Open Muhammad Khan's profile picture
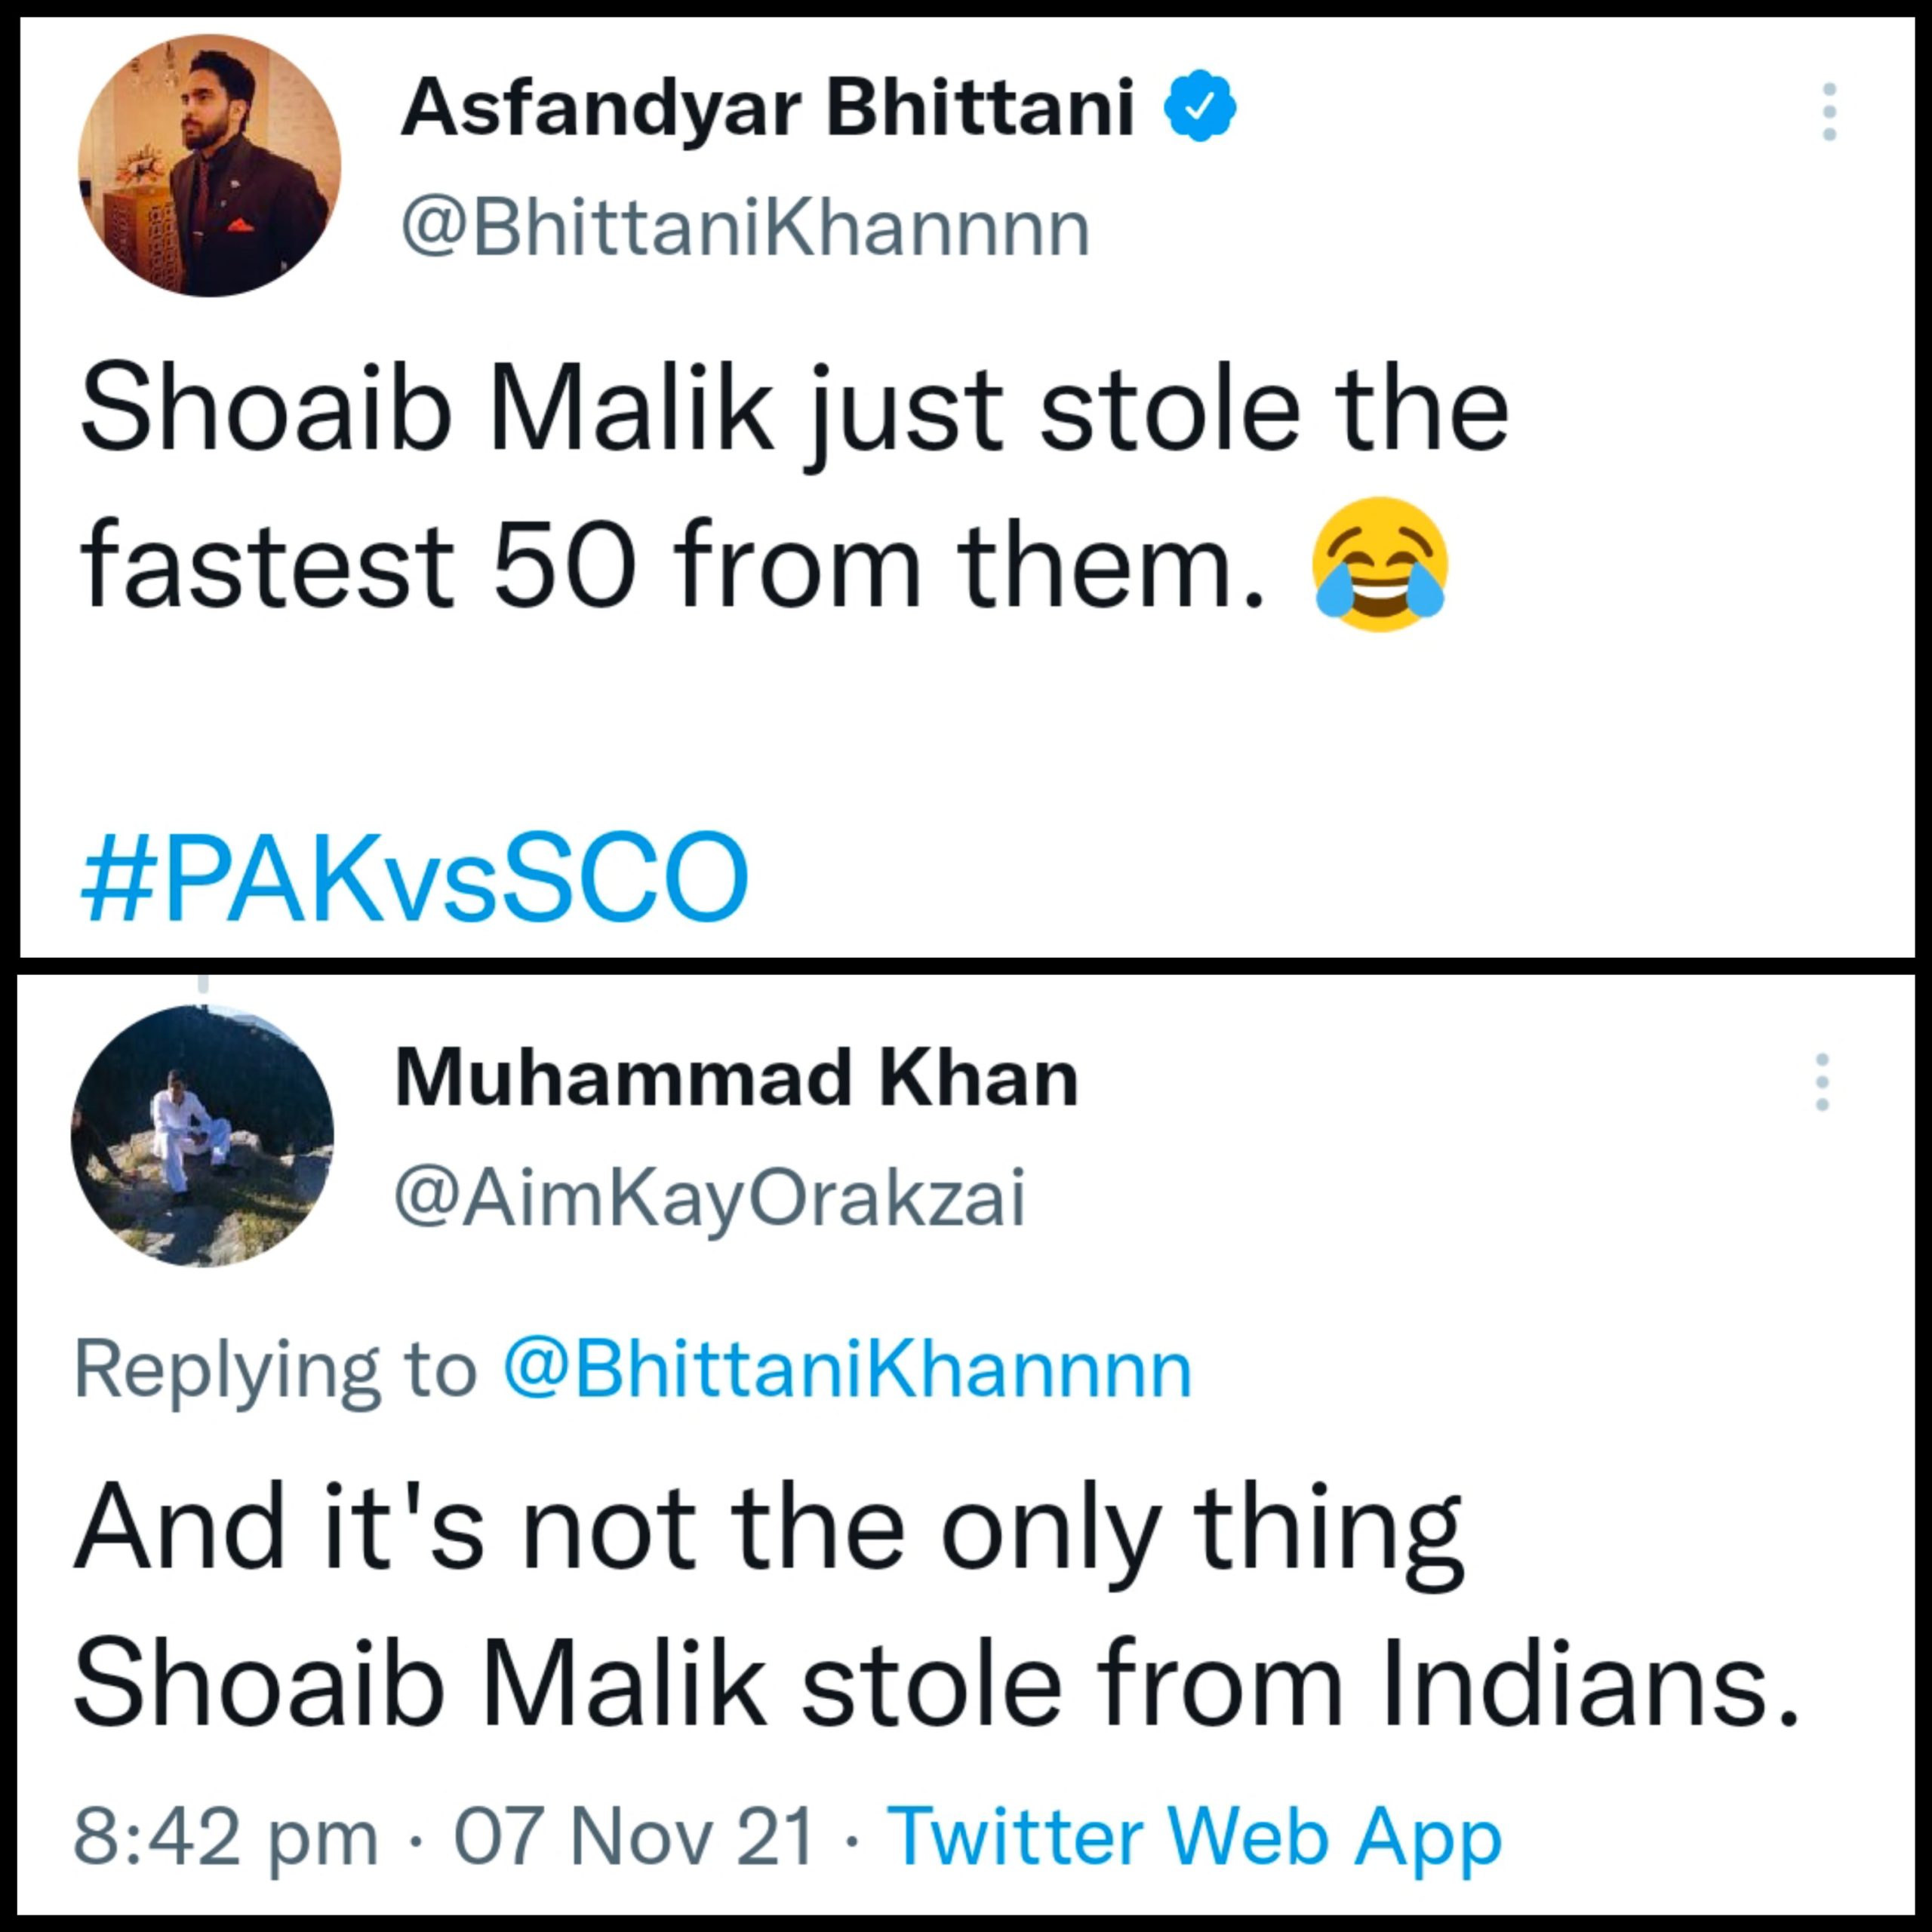 (202, 1135)
